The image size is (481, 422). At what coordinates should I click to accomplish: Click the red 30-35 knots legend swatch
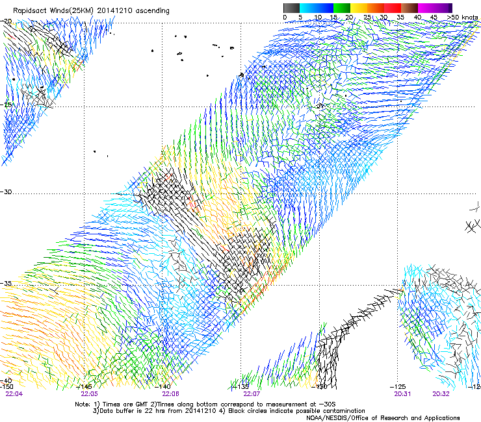click(x=393, y=8)
